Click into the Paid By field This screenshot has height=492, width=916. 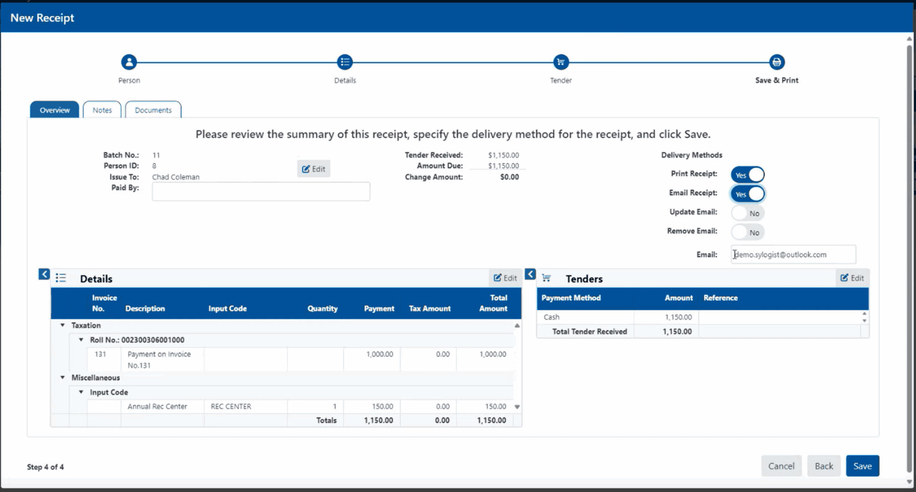click(261, 192)
